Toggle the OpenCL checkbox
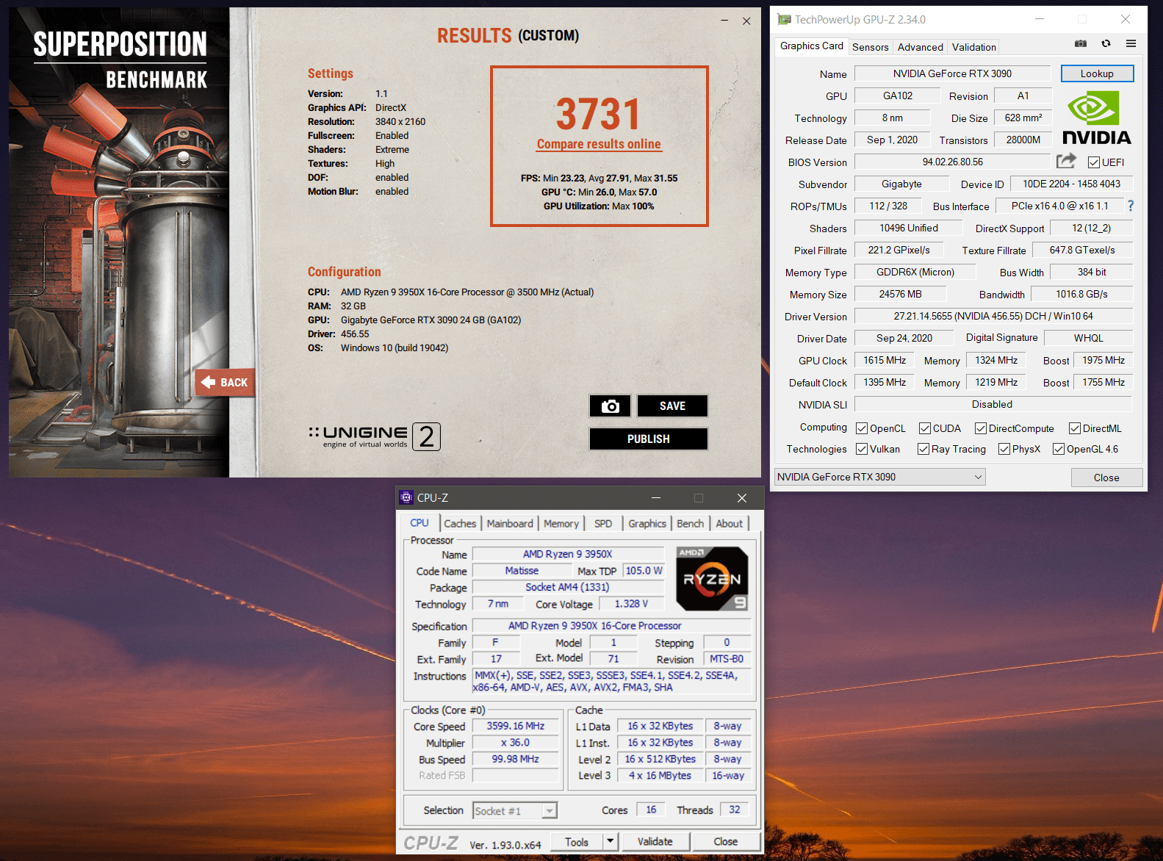 click(x=862, y=428)
